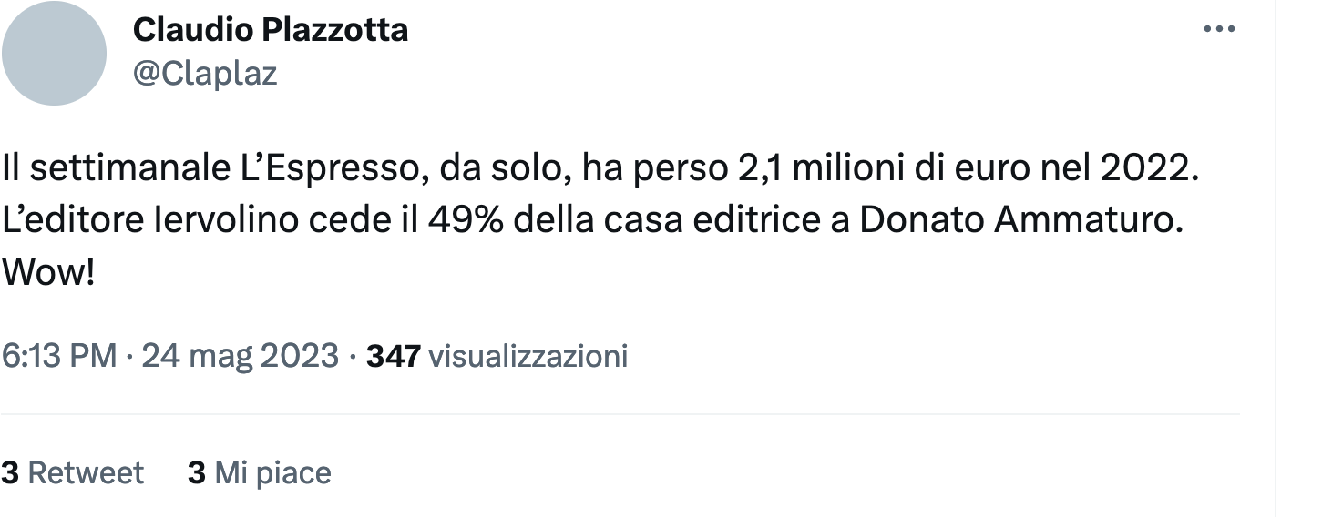Click the 24 mag 2023 date
Image resolution: width=1322 pixels, height=517 pixels.
tap(241, 356)
